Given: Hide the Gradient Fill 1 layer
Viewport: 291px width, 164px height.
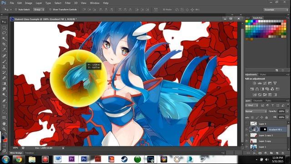Looking at the screenshot, I should (246, 129).
